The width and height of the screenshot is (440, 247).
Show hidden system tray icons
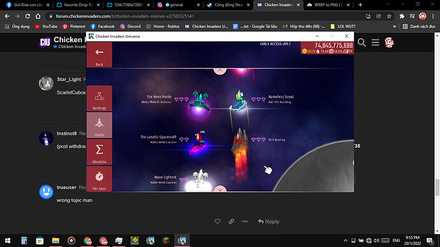point(346,241)
